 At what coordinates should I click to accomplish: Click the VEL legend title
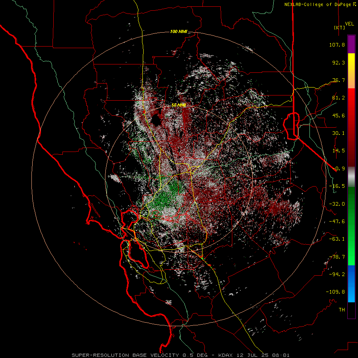coord(349,24)
